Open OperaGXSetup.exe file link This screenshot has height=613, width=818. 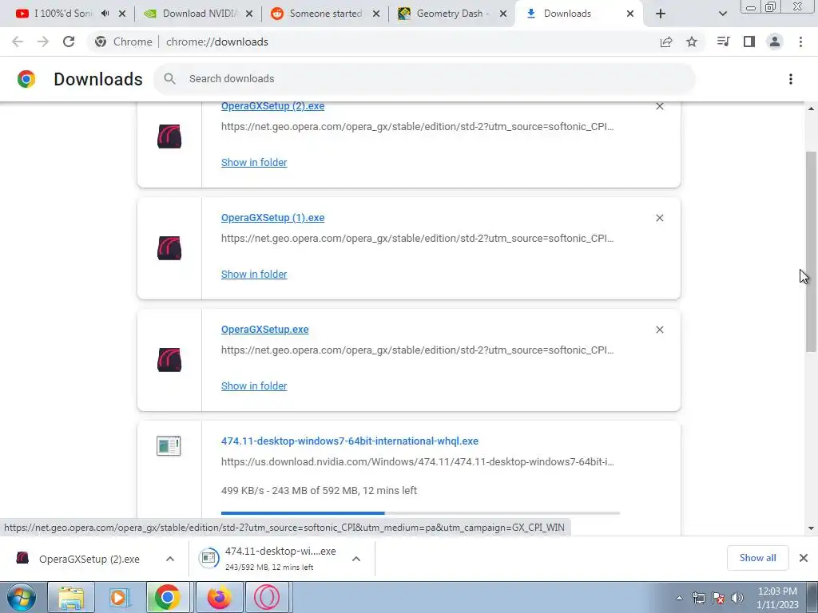click(x=265, y=330)
